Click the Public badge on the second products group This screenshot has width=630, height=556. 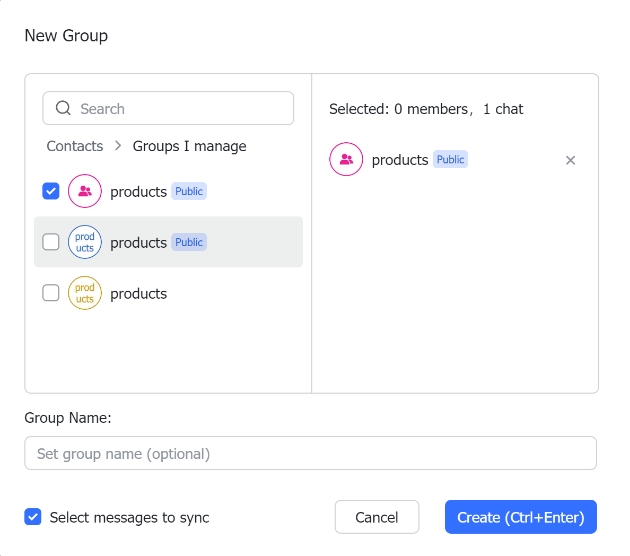pyautogui.click(x=189, y=242)
